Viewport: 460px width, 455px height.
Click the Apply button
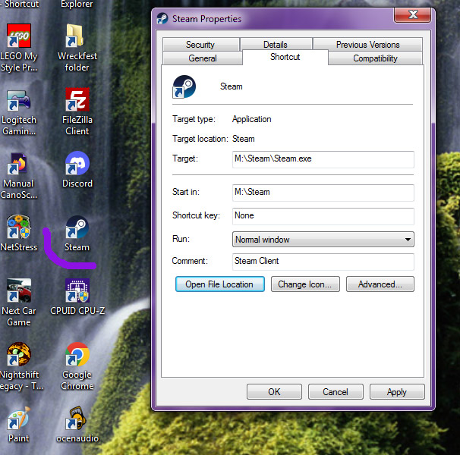(x=397, y=391)
